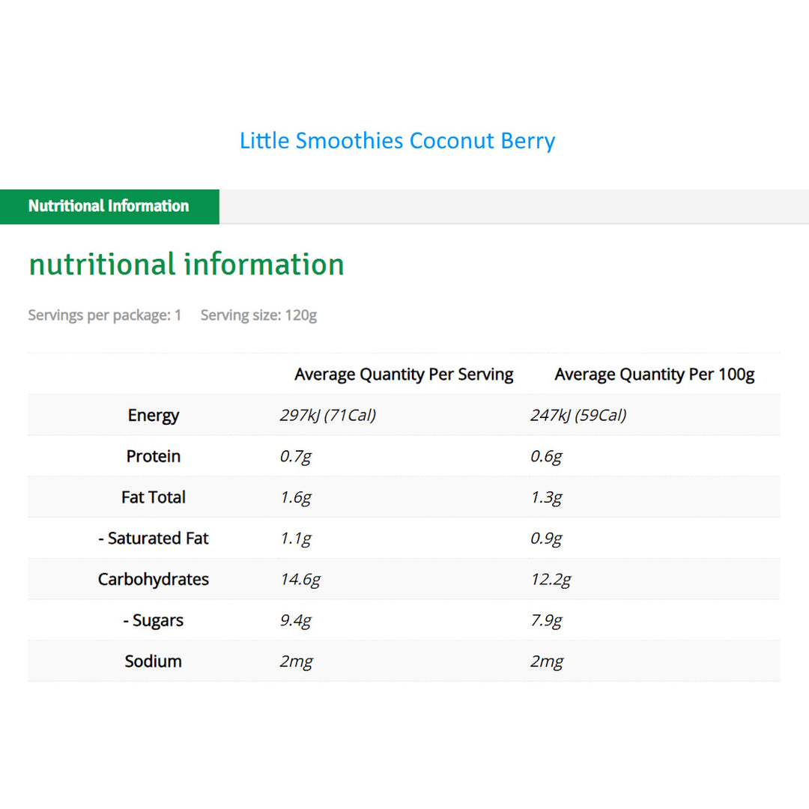Viewport: 809px width, 809px height.
Task: Click the Average Quantity Per 100g column header
Action: pos(654,374)
